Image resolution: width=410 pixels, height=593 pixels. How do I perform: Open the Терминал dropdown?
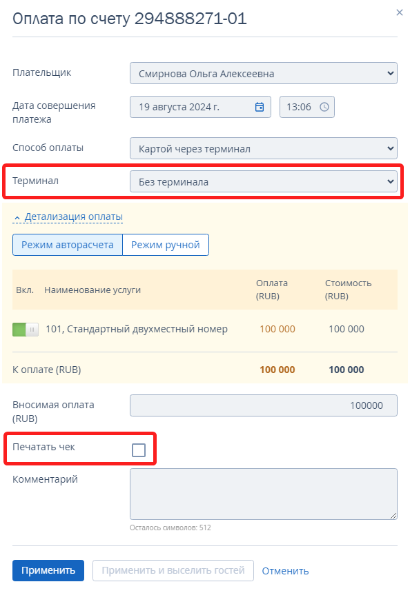[x=264, y=181]
